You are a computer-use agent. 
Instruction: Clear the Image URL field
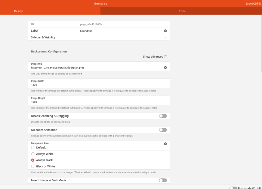pyautogui.click(x=165, y=67)
